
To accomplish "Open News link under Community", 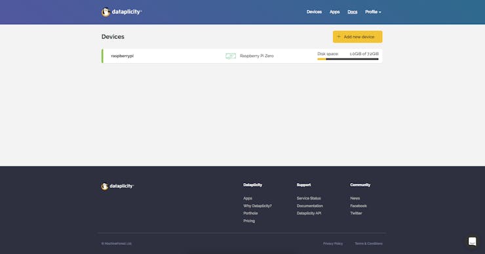I will 355,198.
